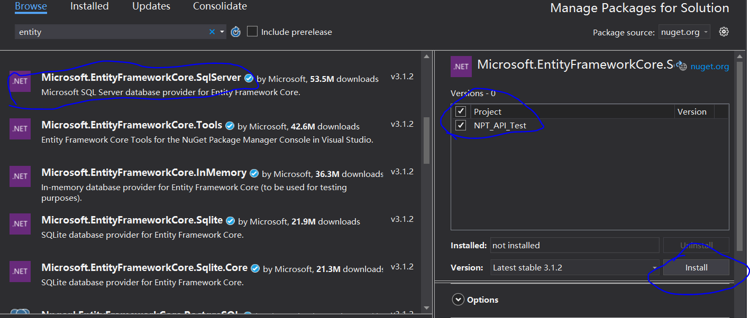Open the Installed tab
The height and width of the screenshot is (318, 750).
point(89,6)
